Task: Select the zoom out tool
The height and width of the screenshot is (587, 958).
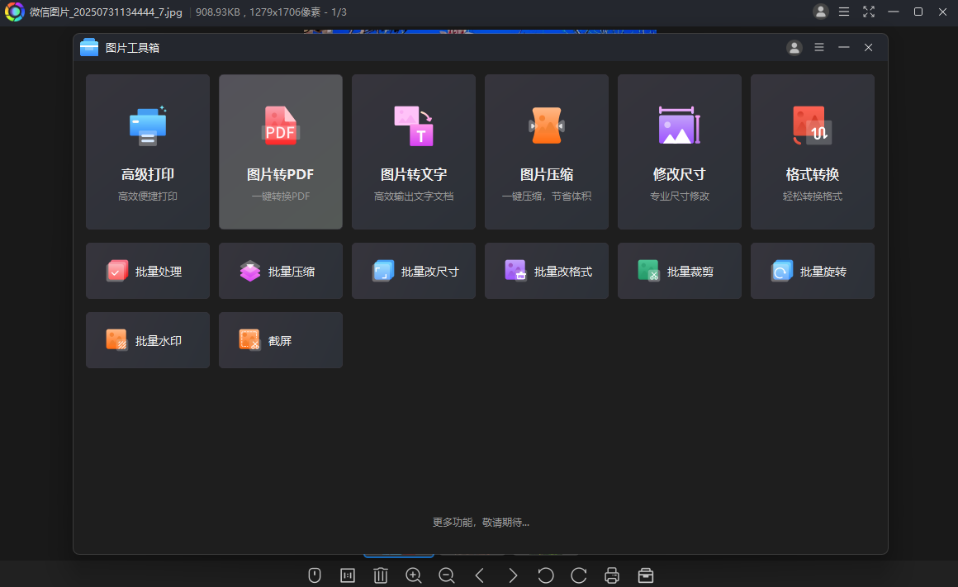Action: click(x=447, y=575)
